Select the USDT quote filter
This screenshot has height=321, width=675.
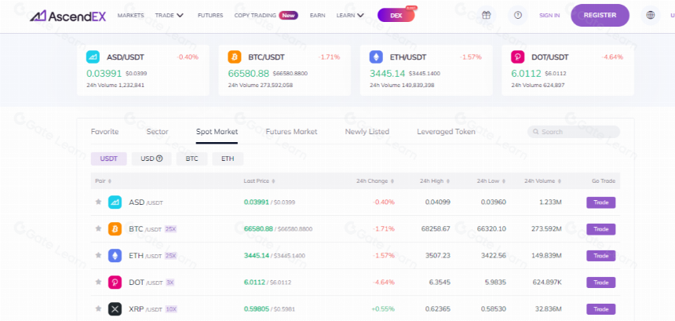coord(109,159)
